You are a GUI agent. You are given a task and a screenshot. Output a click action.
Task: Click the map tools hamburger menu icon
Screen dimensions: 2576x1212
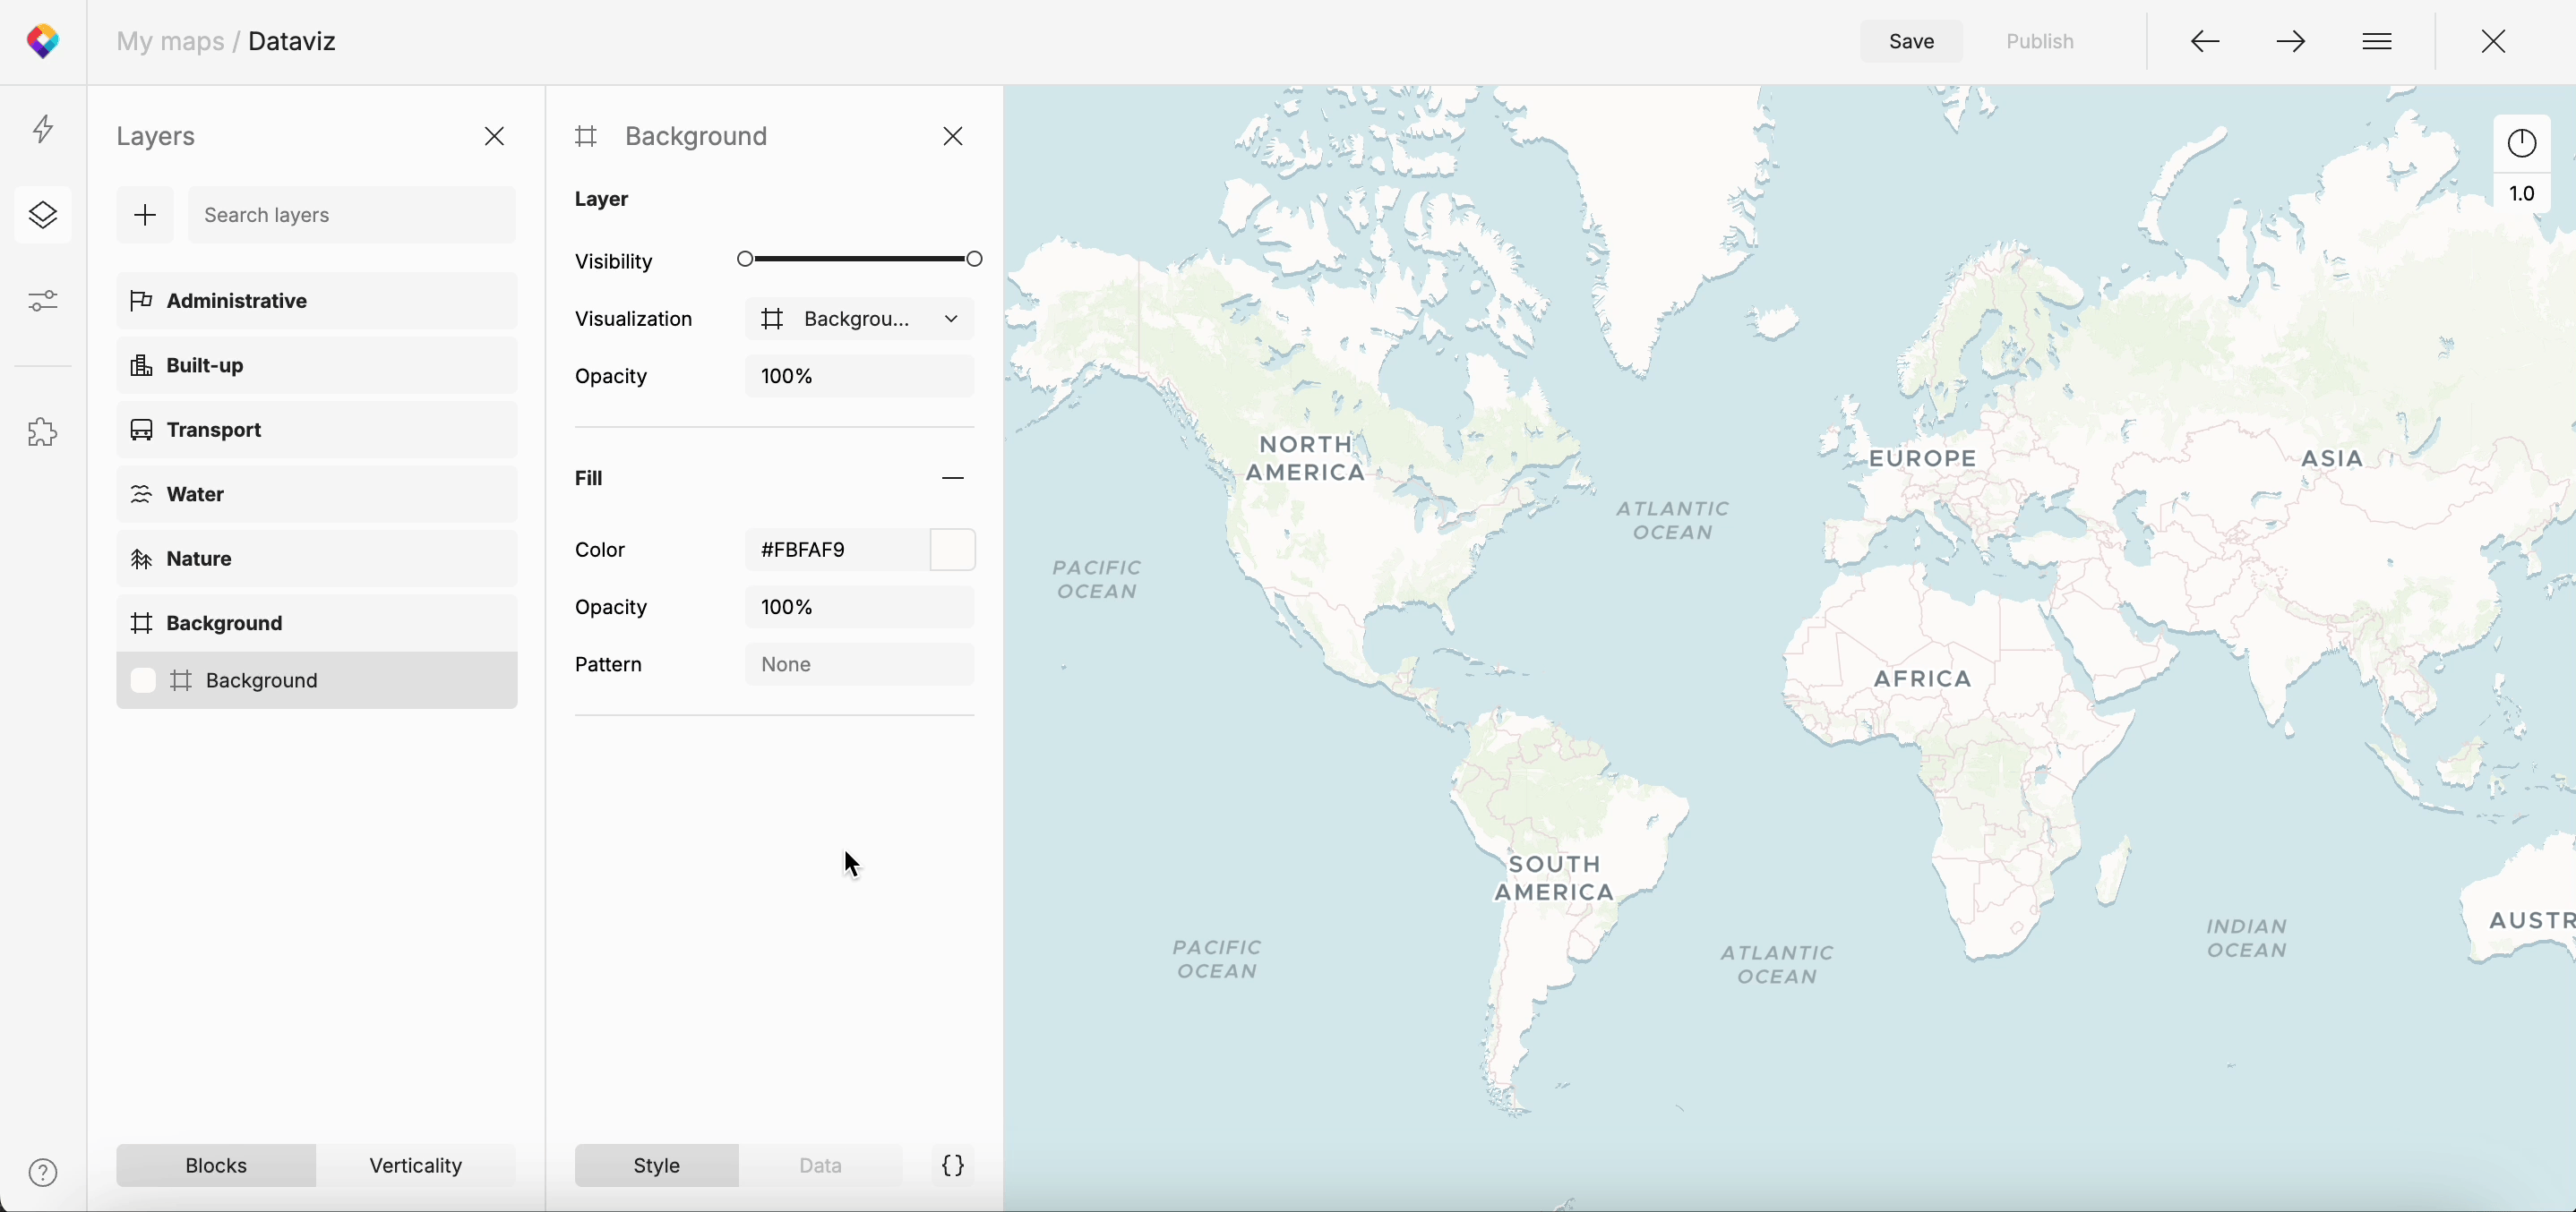click(2377, 41)
